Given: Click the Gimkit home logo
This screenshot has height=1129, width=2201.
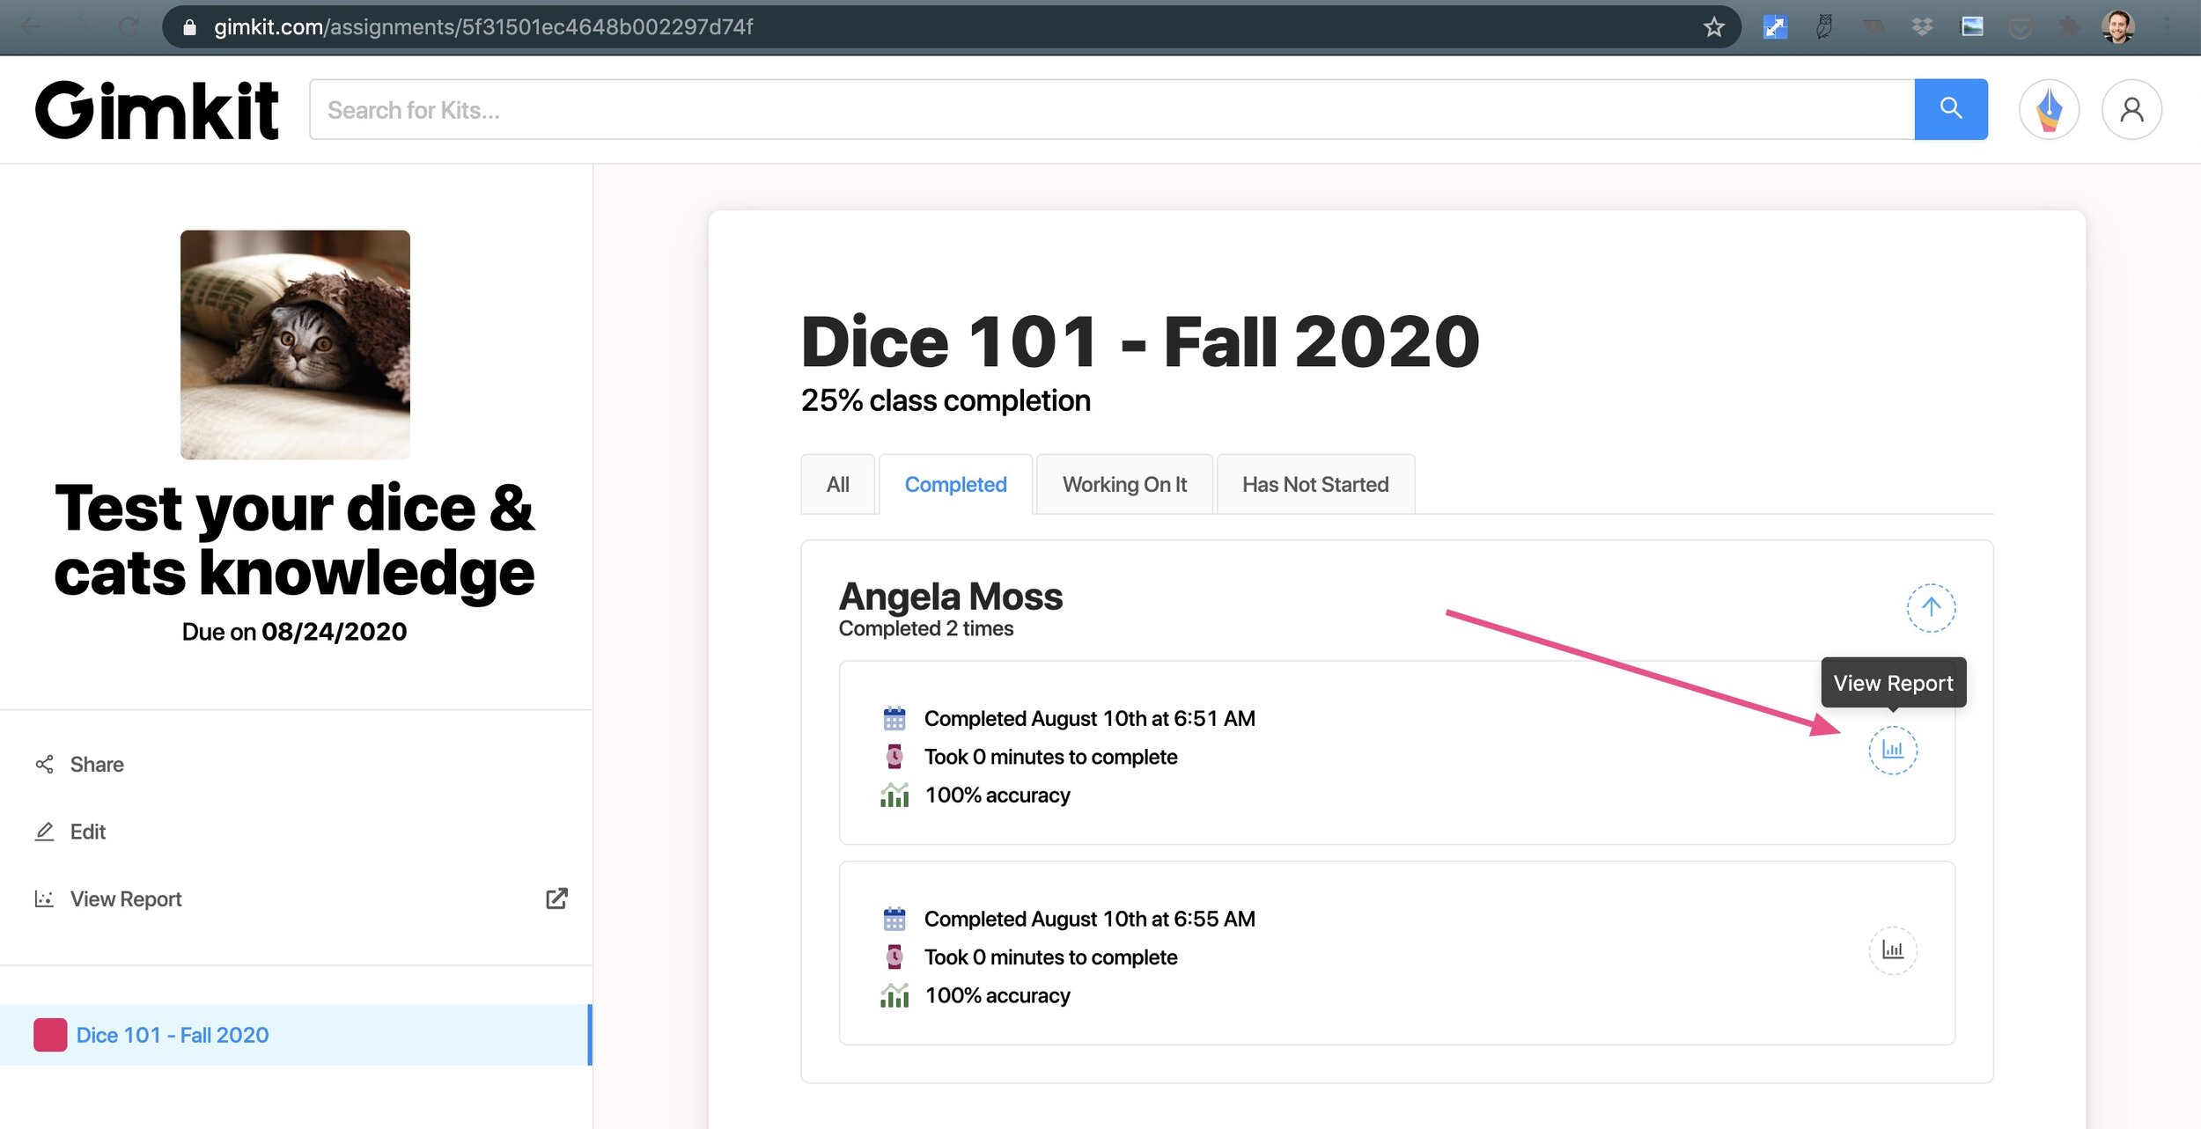Looking at the screenshot, I should pos(156,109).
